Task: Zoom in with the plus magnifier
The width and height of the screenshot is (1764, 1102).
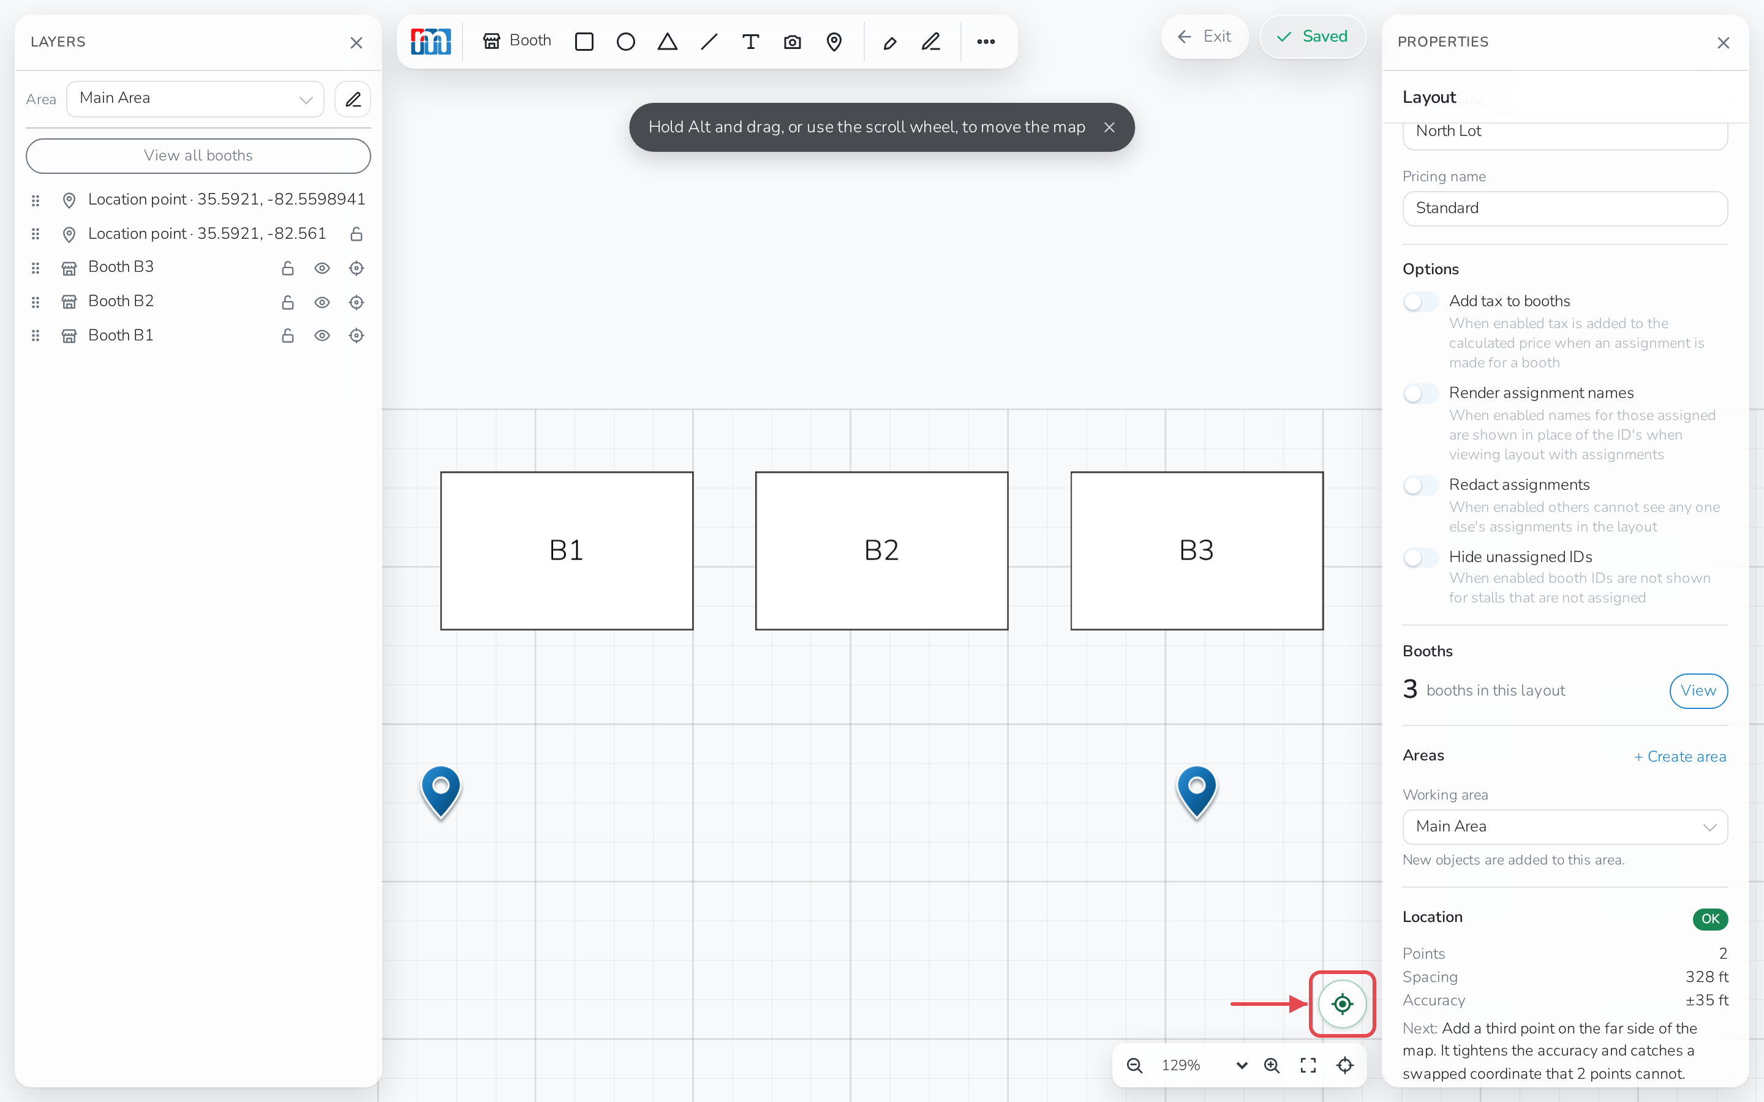Action: pos(1272,1065)
